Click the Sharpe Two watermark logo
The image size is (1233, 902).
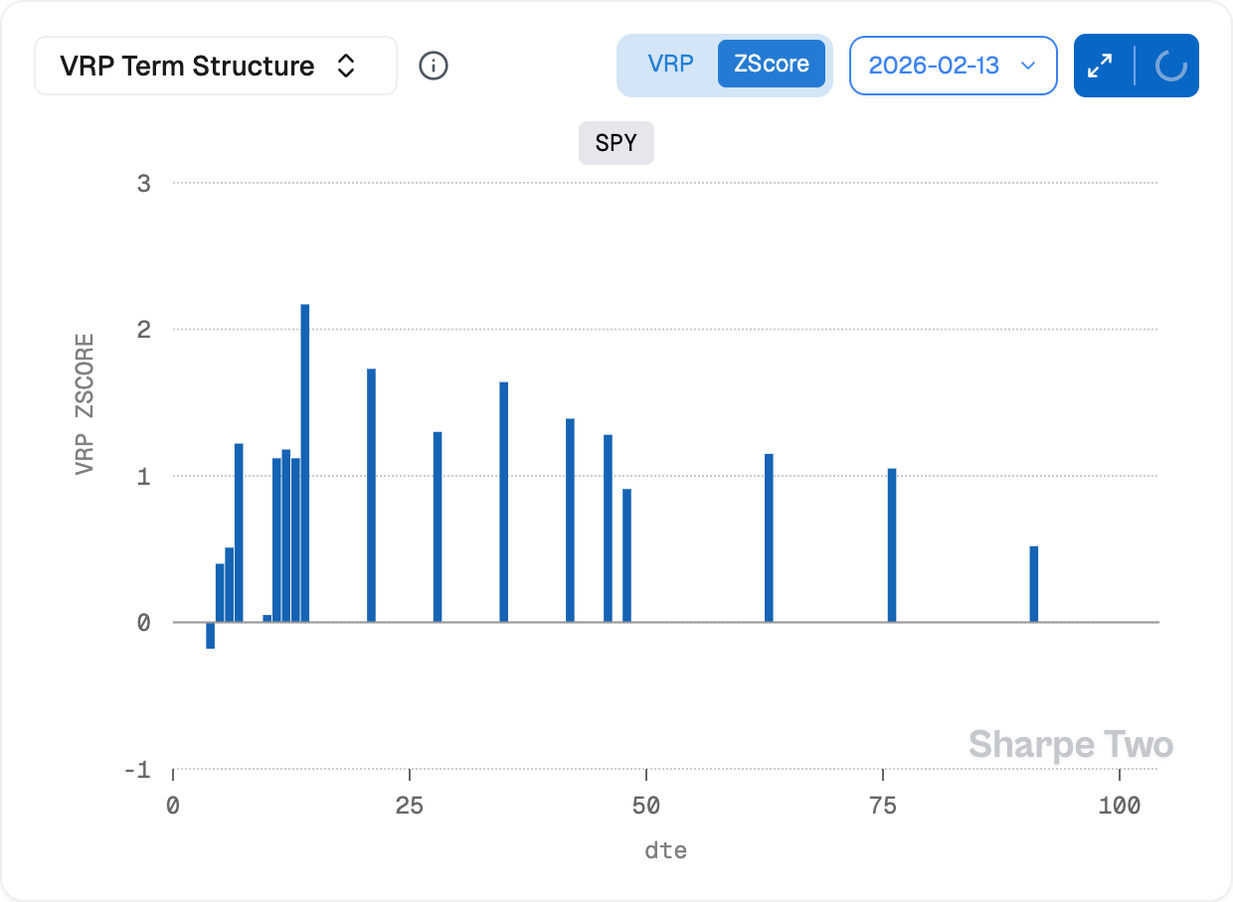point(1070,743)
